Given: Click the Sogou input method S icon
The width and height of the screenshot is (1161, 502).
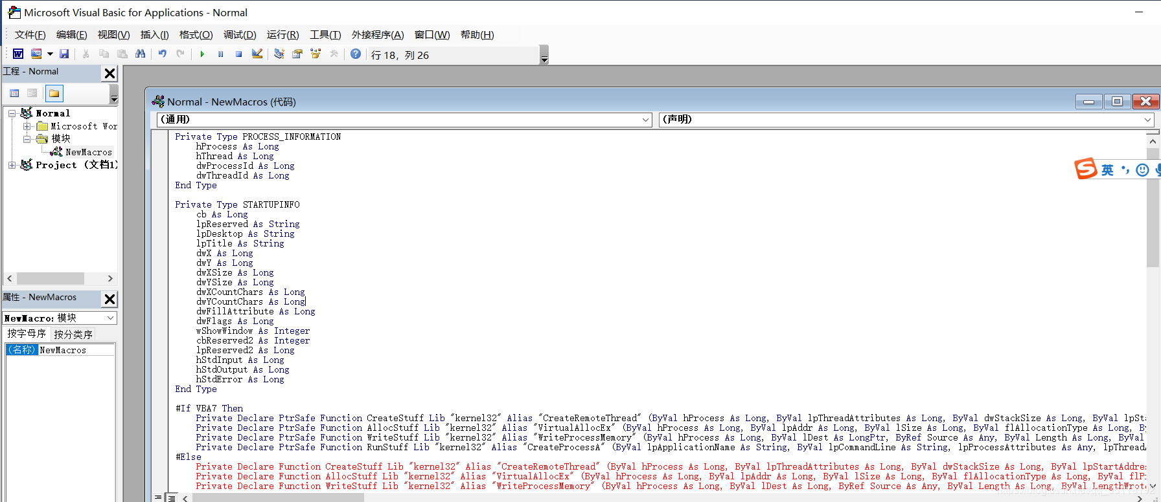Looking at the screenshot, I should pyautogui.click(x=1086, y=169).
